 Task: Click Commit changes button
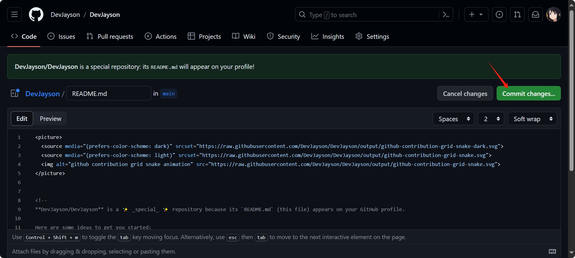(x=529, y=94)
